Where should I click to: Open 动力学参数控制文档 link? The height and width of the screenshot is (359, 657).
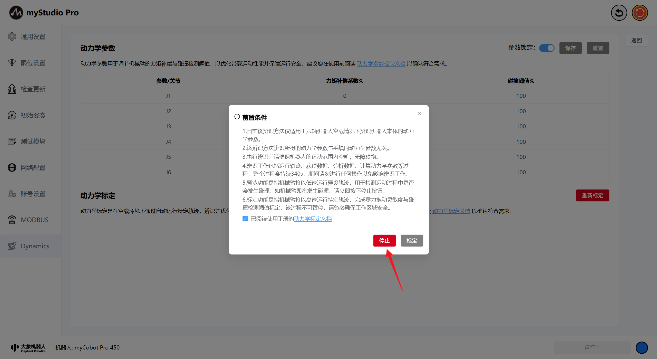(381, 64)
